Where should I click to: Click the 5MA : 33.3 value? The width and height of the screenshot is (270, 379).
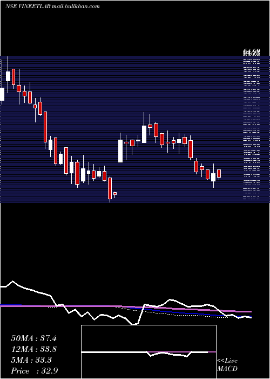(31, 360)
